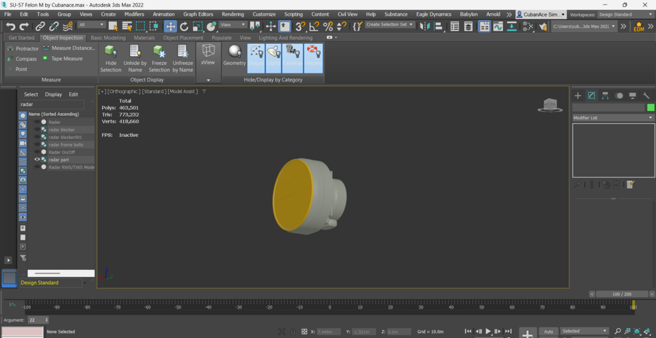Toggle Helpers category visibility
The image size is (656, 338).
tap(314, 58)
